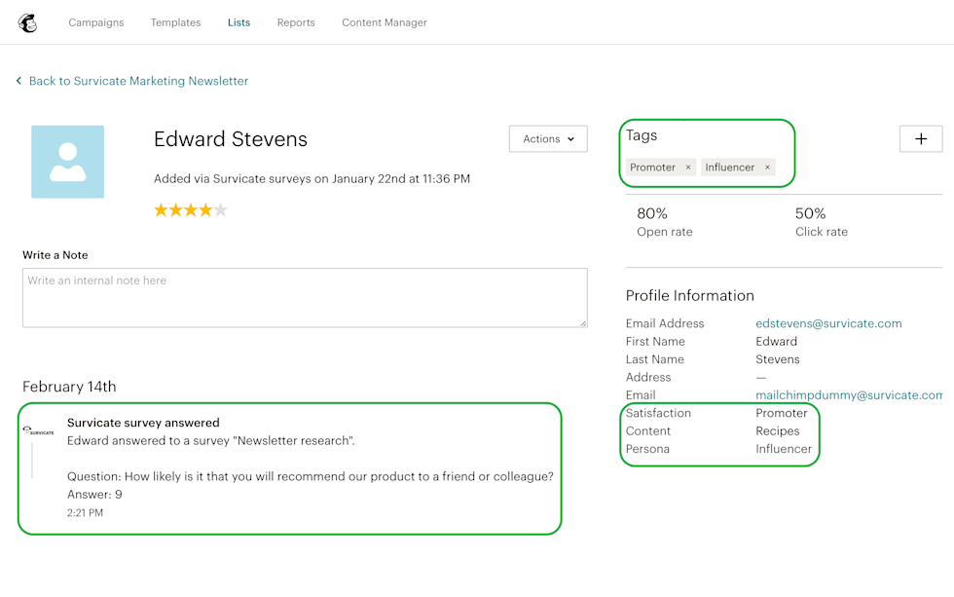The image size is (954, 597).
Task: Remove the Influencer tag
Action: click(x=767, y=168)
